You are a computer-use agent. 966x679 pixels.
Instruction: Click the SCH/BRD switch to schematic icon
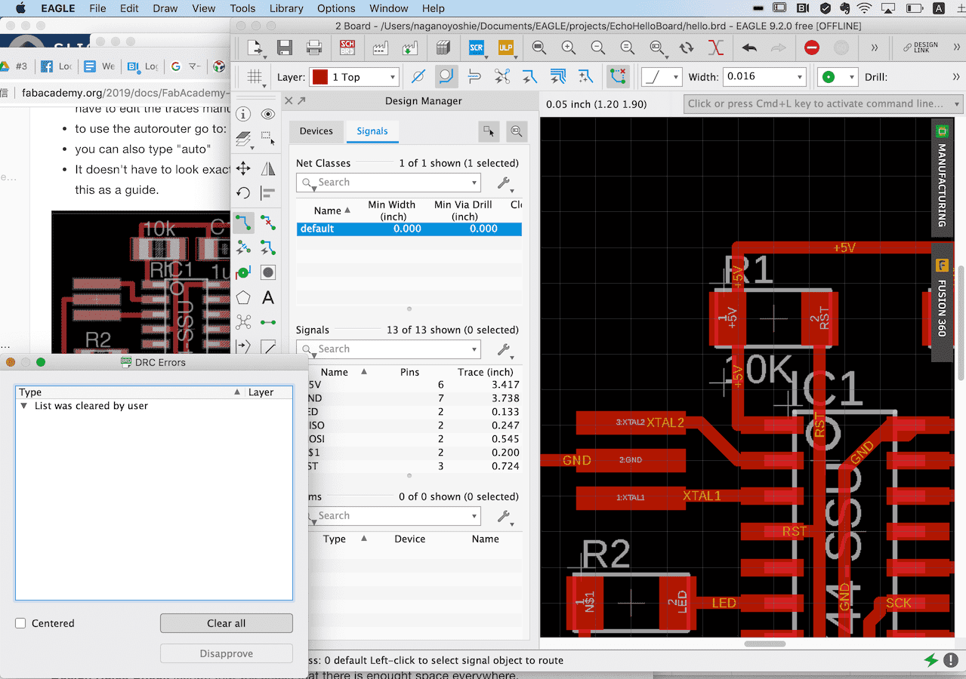pos(347,48)
